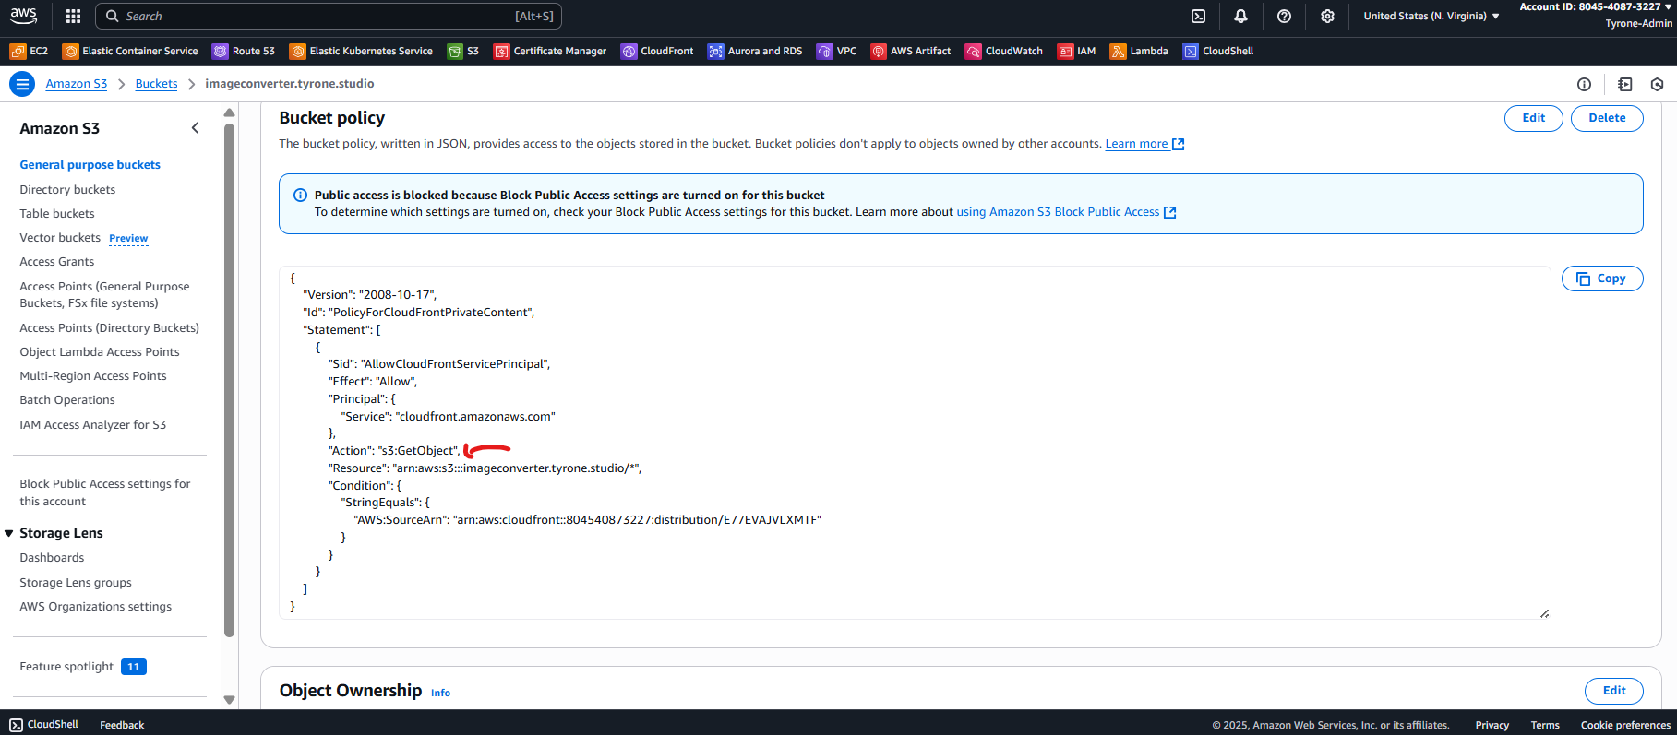Click the Buckets breadcrumb link
Image resolution: width=1677 pixels, height=735 pixels.
pyautogui.click(x=156, y=84)
